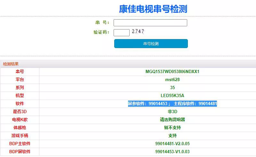
Task: Click the 电视K歌 row label
Action: [20, 120]
